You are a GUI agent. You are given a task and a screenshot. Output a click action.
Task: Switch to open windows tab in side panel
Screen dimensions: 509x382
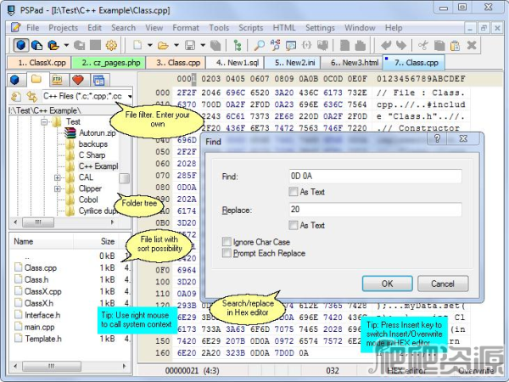(98, 80)
